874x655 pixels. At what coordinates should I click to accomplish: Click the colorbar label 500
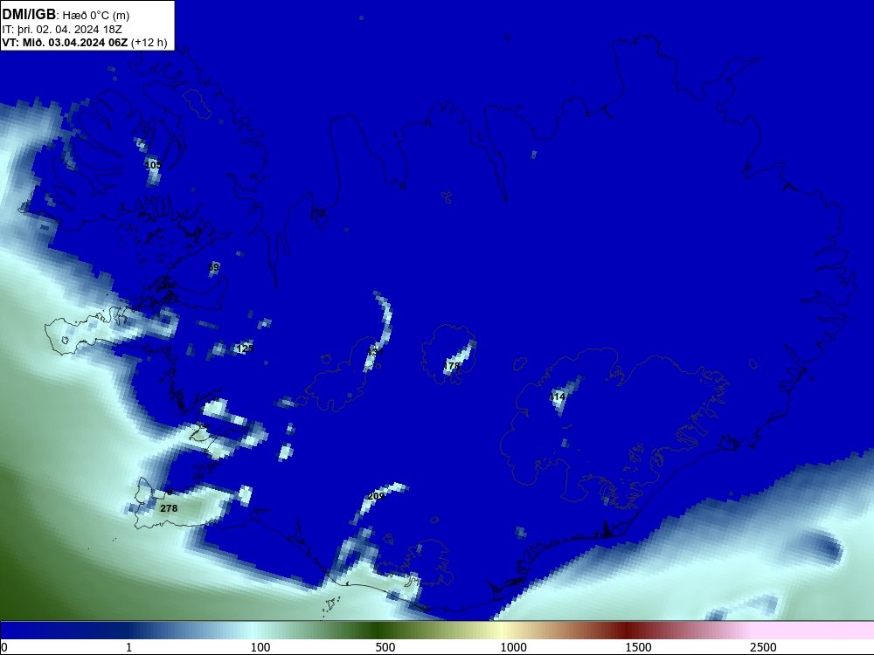(x=385, y=647)
